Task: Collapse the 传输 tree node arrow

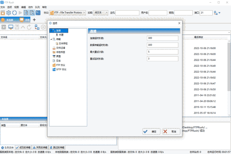Action: click(51, 39)
